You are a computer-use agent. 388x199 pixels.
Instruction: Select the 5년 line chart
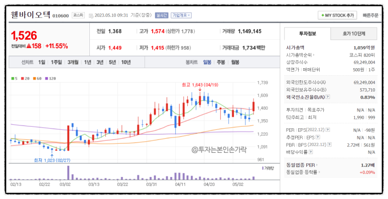click(x=112, y=62)
